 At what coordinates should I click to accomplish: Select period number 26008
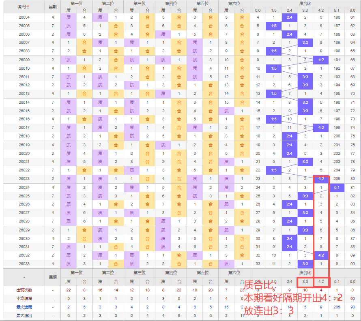[24, 51]
